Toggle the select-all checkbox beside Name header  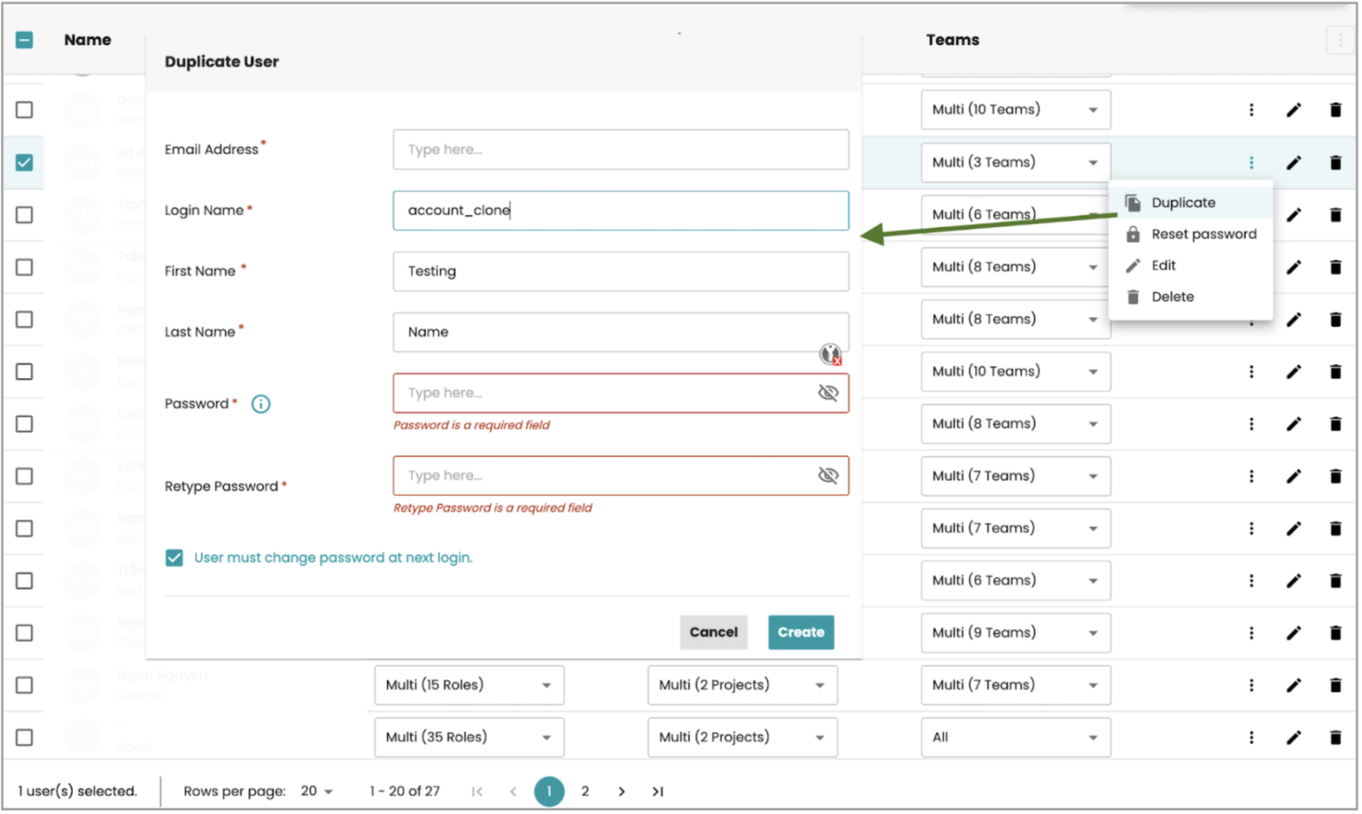point(25,40)
